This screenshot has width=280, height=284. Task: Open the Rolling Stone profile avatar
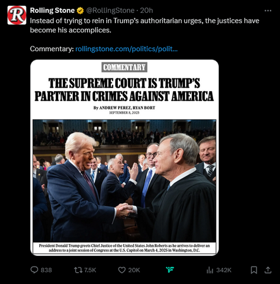pos(17,15)
